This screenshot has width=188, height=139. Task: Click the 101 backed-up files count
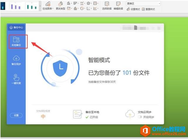point(127,73)
